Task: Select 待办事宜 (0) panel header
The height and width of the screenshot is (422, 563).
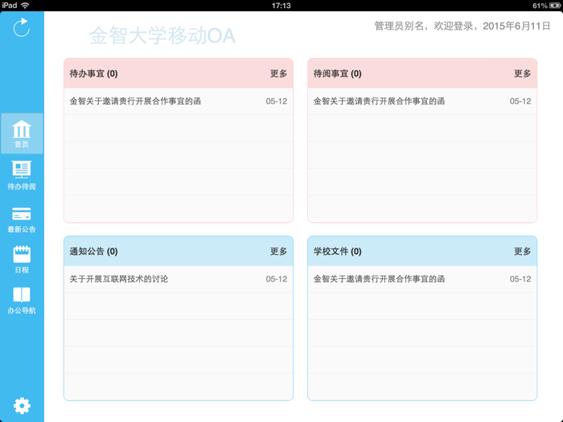Action: point(179,74)
